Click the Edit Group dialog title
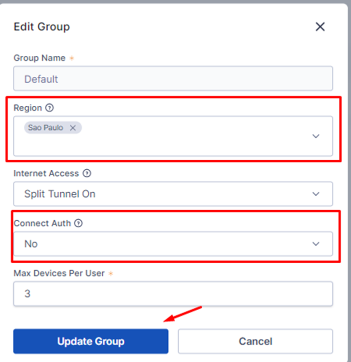351x362 pixels. [41, 26]
